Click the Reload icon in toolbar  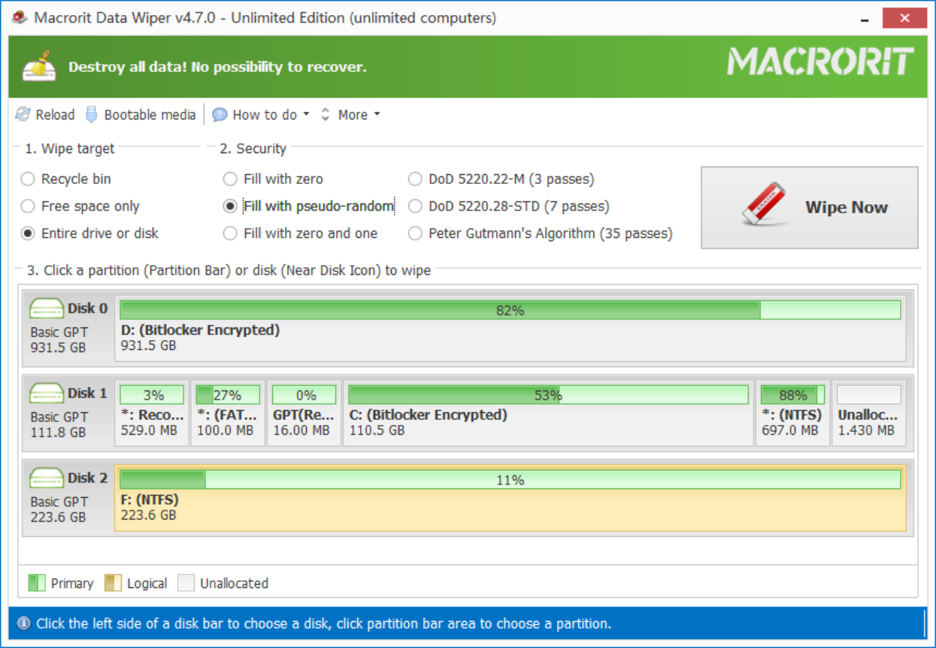[23, 115]
